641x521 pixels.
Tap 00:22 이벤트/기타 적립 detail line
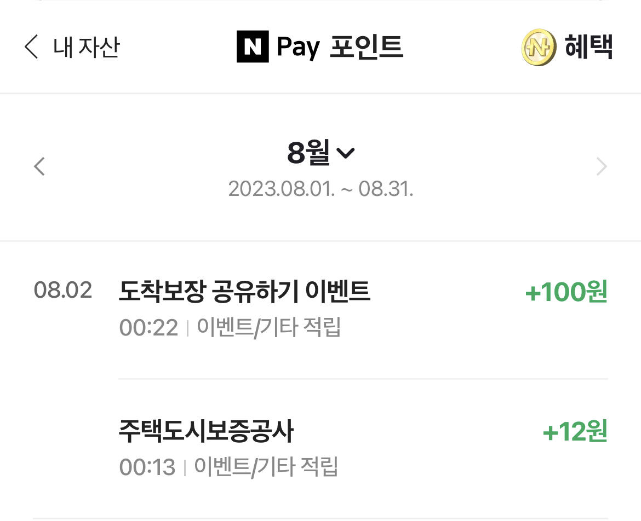coord(230,327)
